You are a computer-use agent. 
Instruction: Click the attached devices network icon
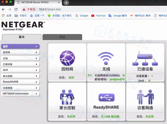[x=145, y=58]
